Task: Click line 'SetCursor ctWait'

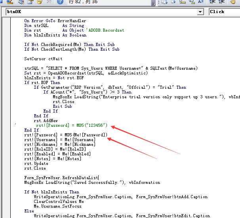Action: (x=43, y=59)
